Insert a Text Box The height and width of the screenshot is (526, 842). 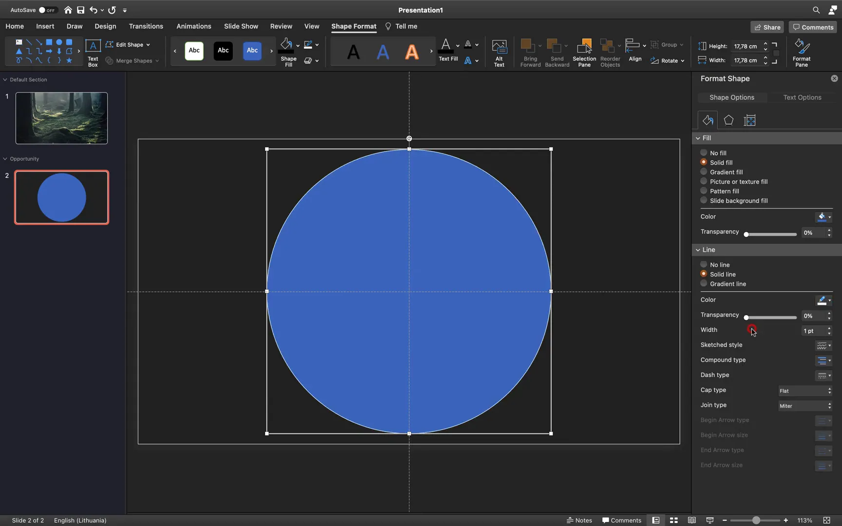click(x=93, y=53)
